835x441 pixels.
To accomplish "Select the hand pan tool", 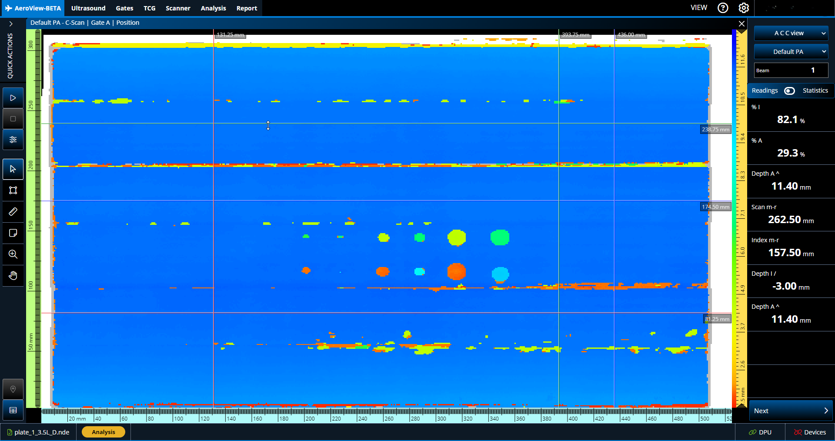I will click(x=13, y=276).
